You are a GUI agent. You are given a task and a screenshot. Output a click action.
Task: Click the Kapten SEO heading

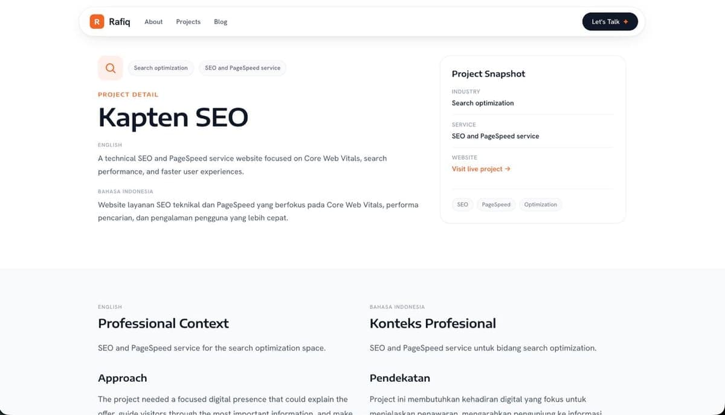pyautogui.click(x=173, y=117)
